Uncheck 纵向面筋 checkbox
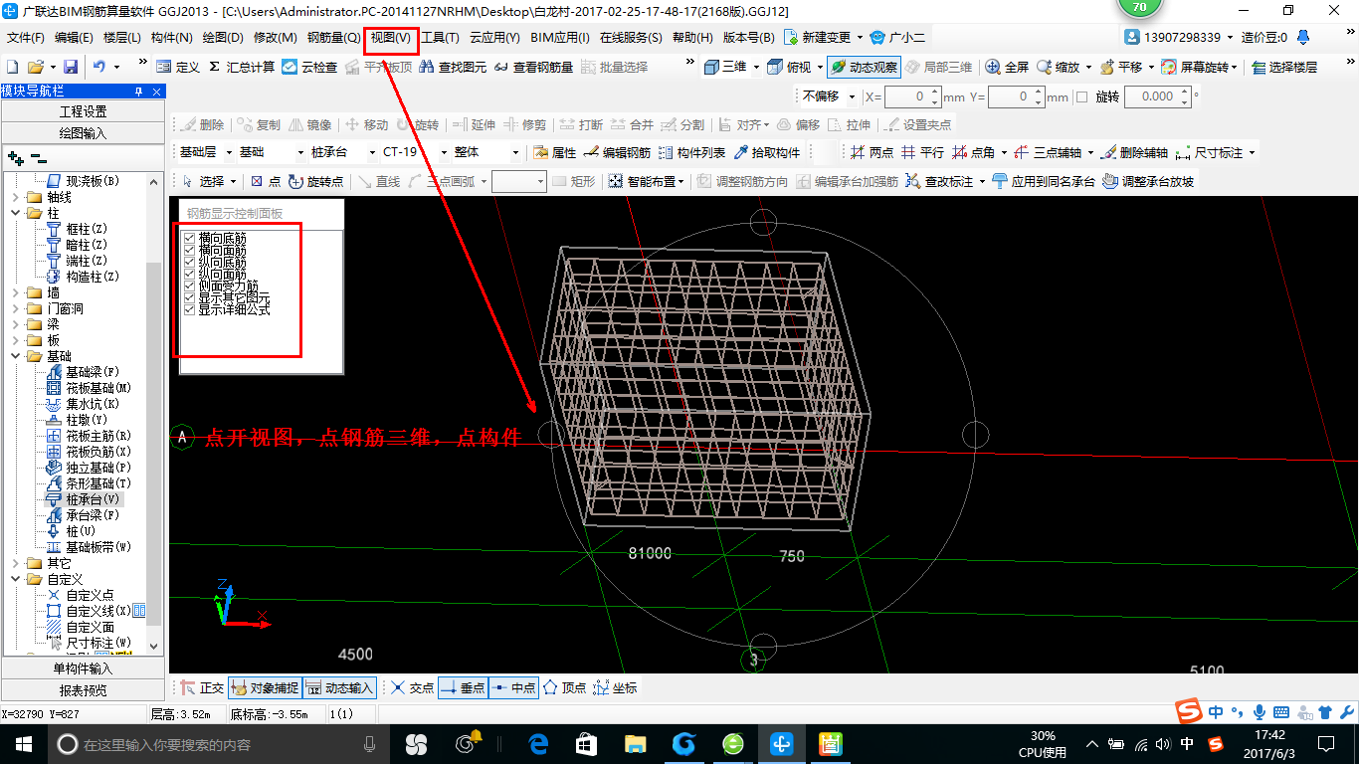The image size is (1359, 764). 189,275
